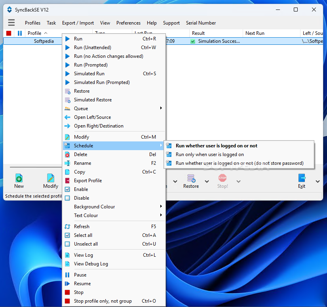Choose Modify in the context menu
The image size is (327, 307).
point(114,137)
